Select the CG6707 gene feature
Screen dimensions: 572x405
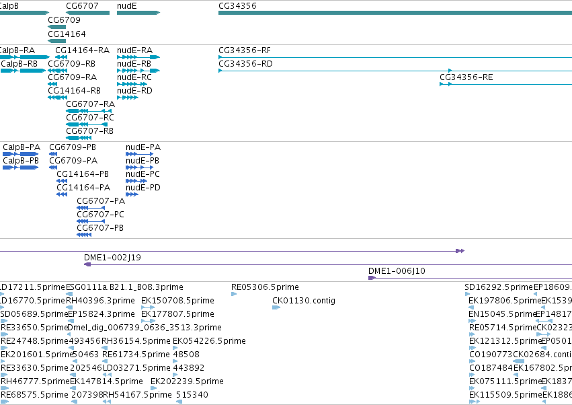pyautogui.click(x=87, y=13)
